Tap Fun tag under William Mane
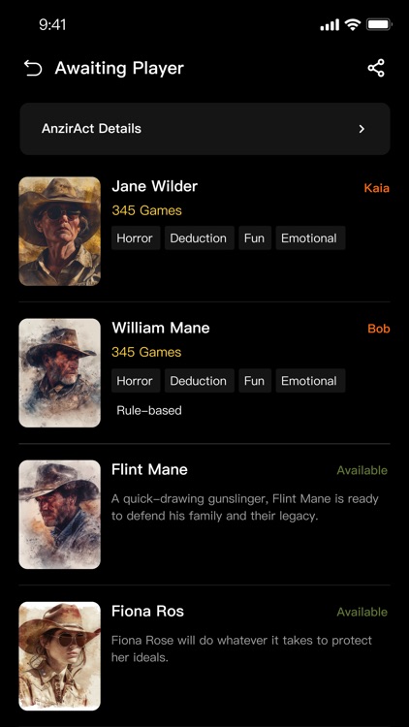Viewport: 409px width, 727px height. point(254,381)
